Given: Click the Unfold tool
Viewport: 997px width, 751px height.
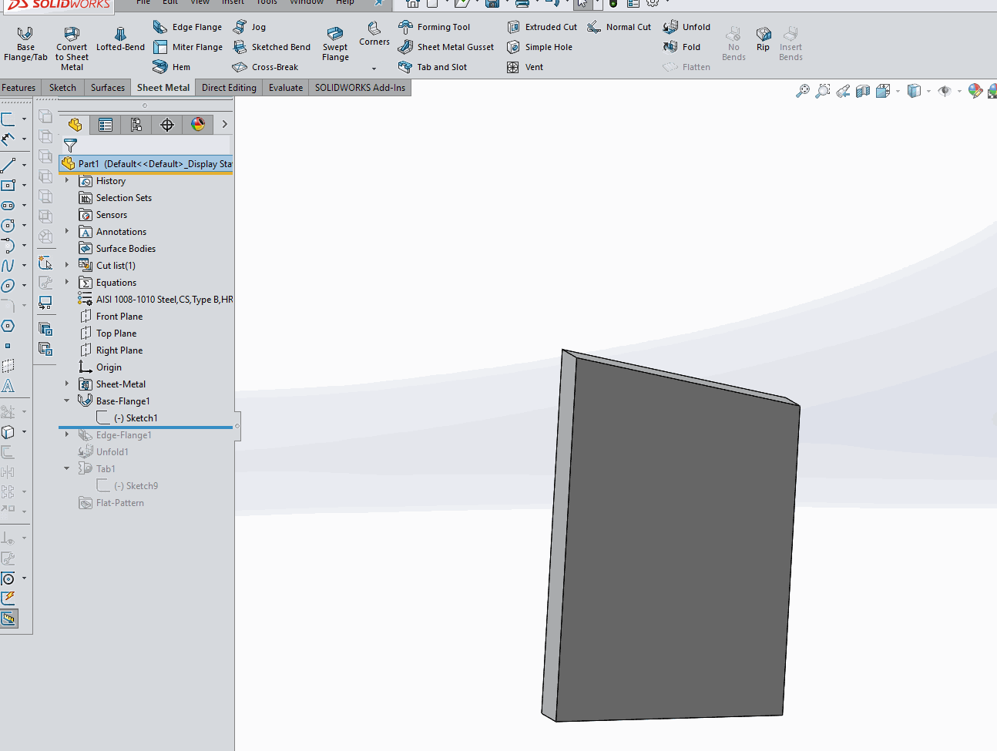Looking at the screenshot, I should [686, 27].
